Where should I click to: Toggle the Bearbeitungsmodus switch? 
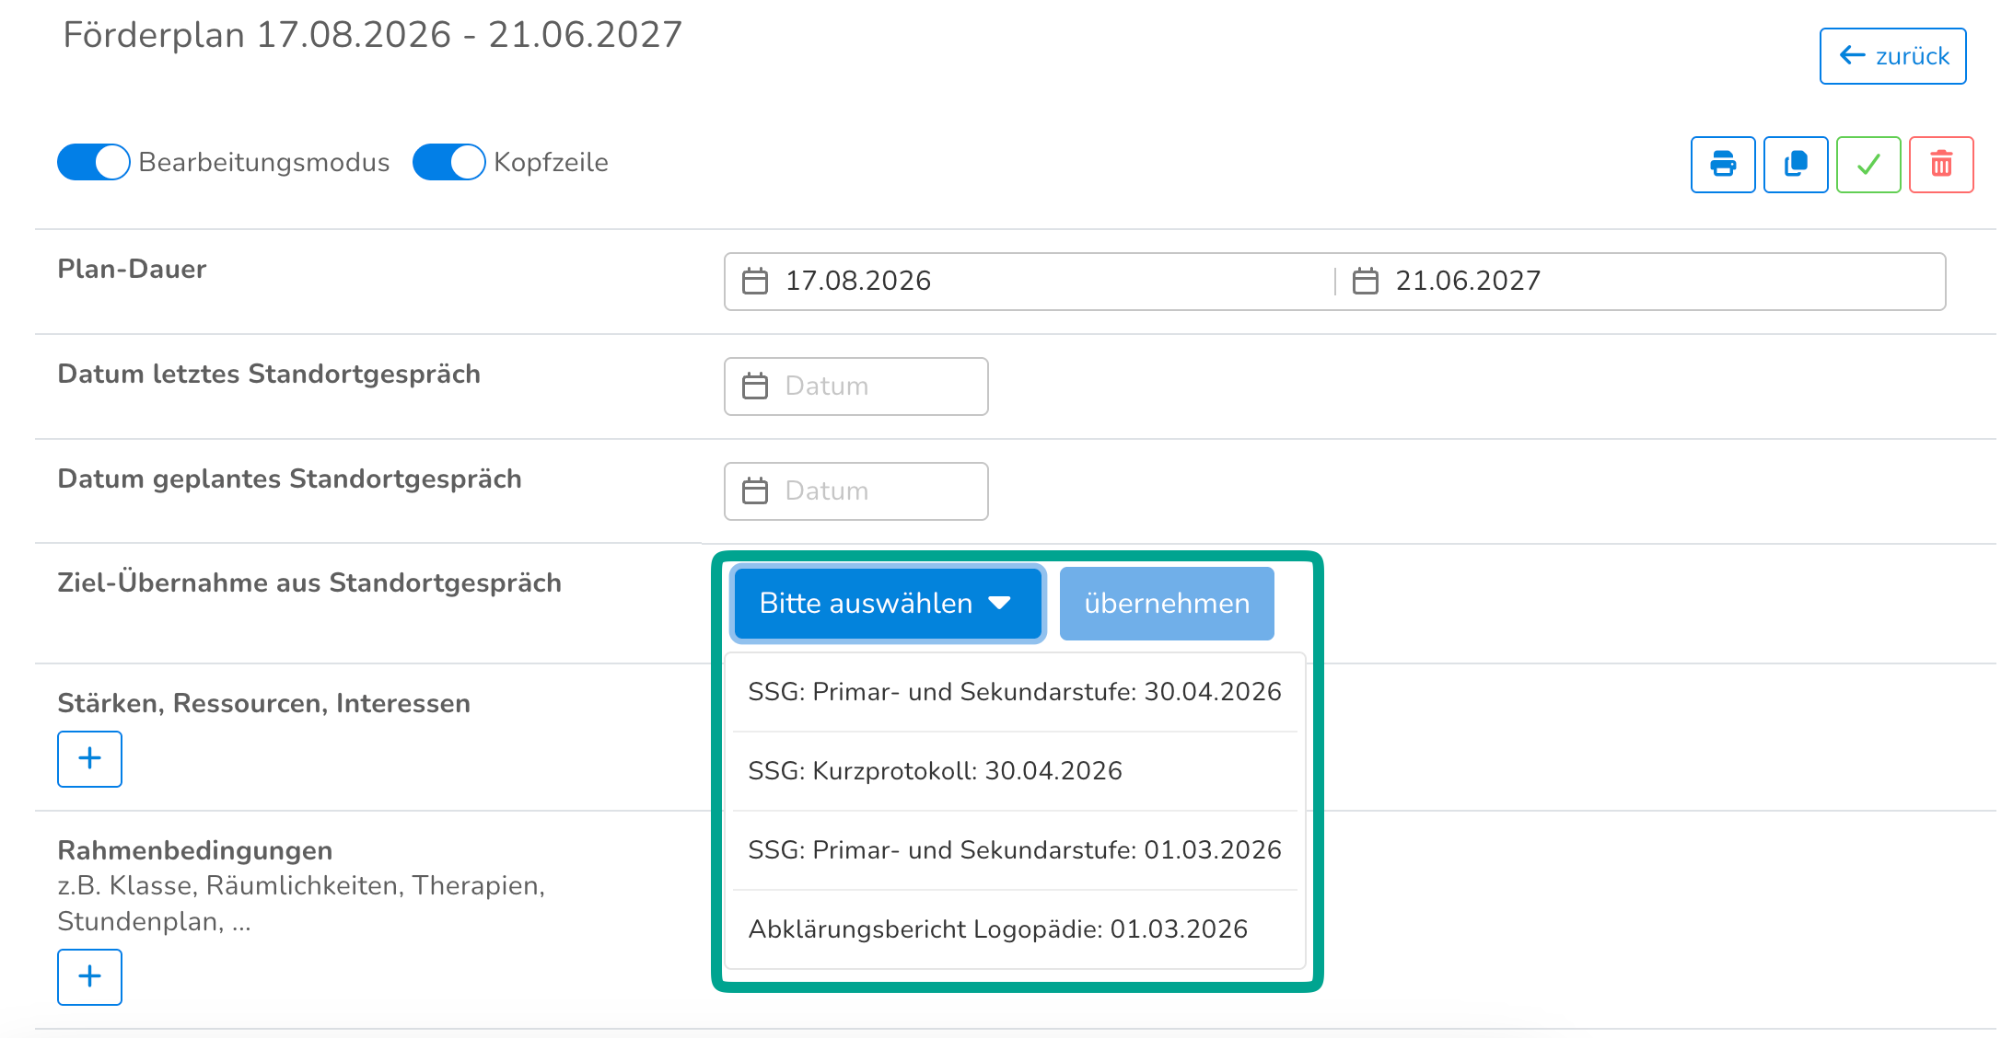coord(93,162)
